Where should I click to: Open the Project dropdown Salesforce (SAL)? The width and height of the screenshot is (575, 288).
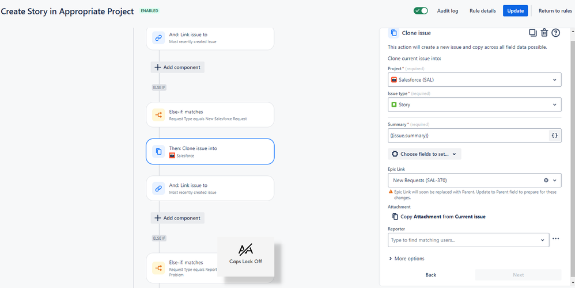475,79
